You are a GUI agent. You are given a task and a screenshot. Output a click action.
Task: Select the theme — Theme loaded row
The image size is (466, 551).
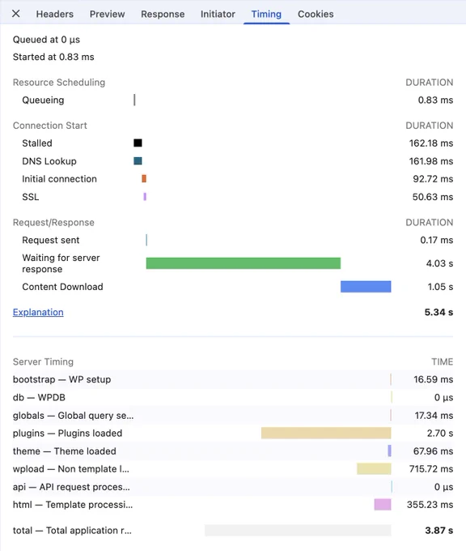pyautogui.click(x=233, y=451)
